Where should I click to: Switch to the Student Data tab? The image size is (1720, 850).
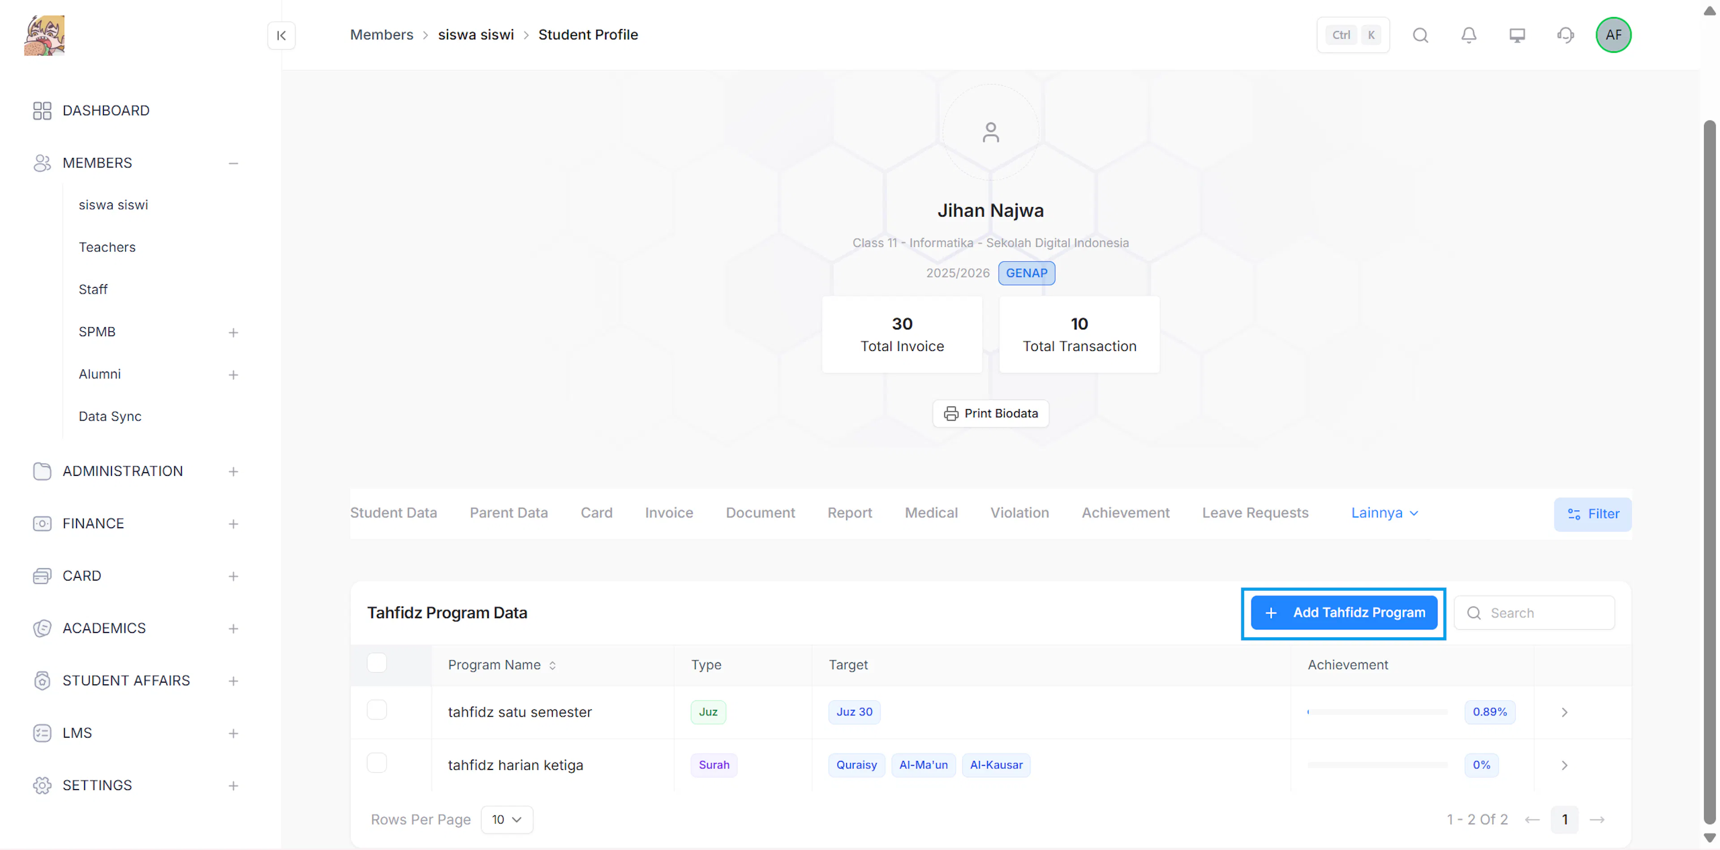[x=393, y=513]
